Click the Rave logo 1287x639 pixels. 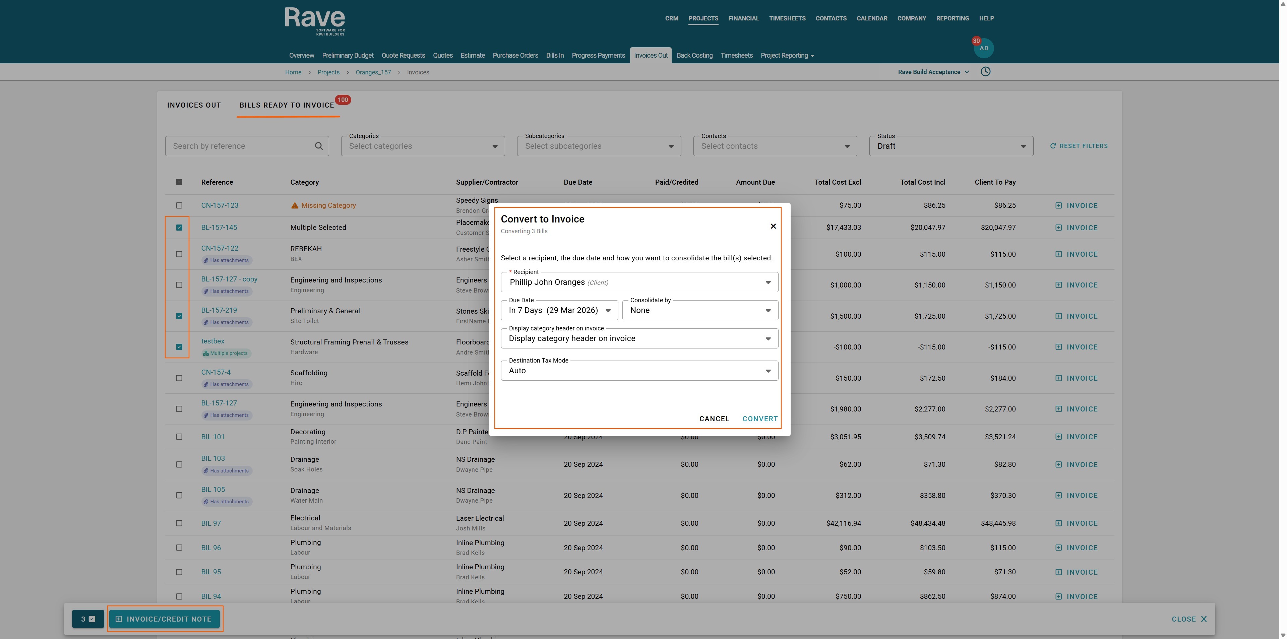(x=315, y=20)
